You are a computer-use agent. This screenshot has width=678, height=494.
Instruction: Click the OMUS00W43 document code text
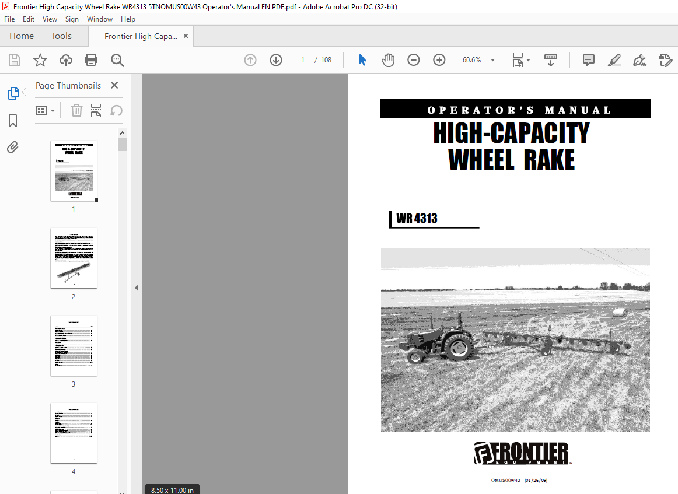click(505, 480)
